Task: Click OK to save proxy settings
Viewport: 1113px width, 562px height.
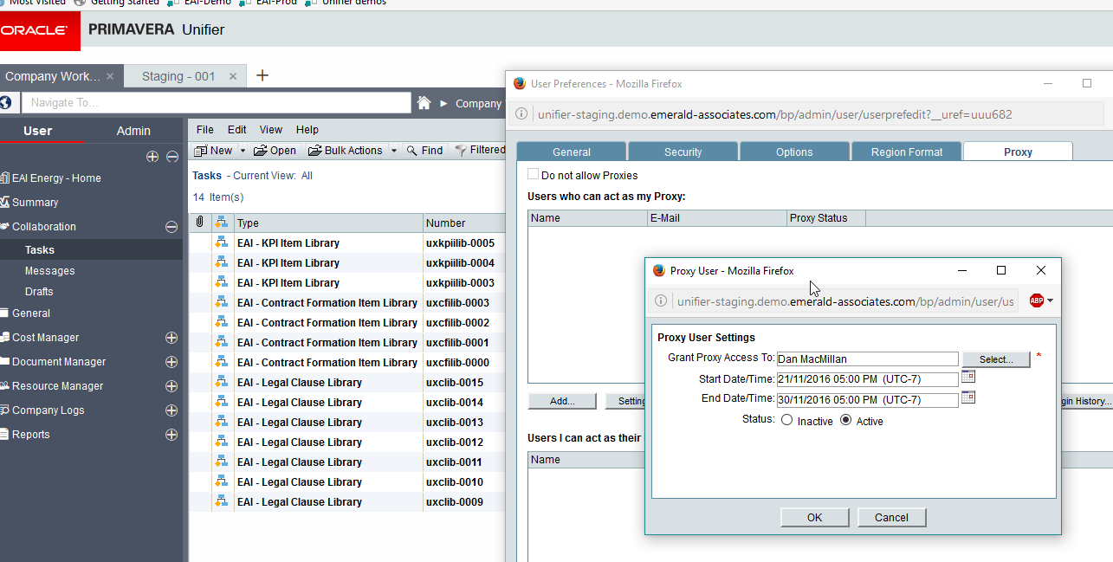Action: [813, 517]
